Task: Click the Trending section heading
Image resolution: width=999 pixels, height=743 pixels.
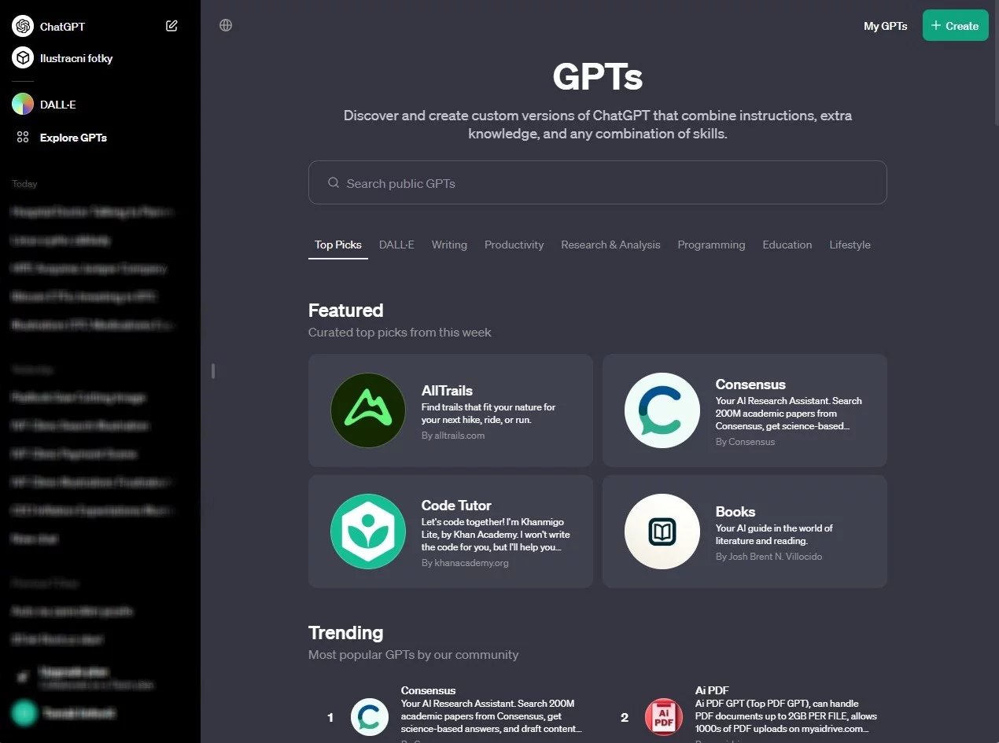Action: point(346,633)
